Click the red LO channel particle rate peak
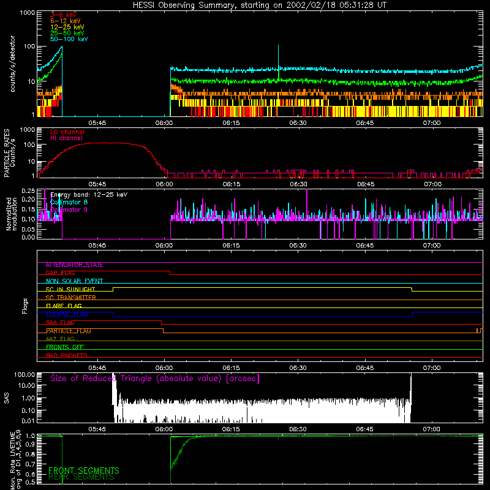The height and width of the screenshot is (490, 490). point(104,143)
